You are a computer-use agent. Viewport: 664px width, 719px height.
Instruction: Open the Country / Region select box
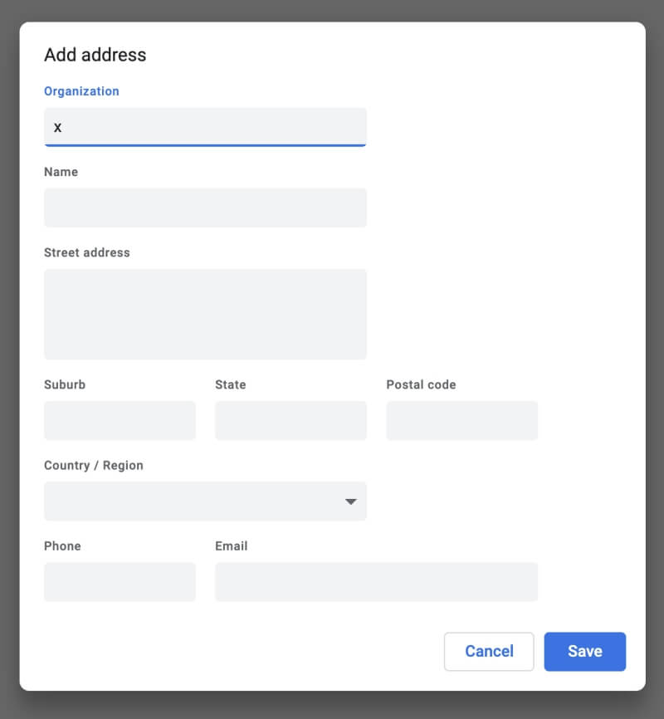(205, 501)
